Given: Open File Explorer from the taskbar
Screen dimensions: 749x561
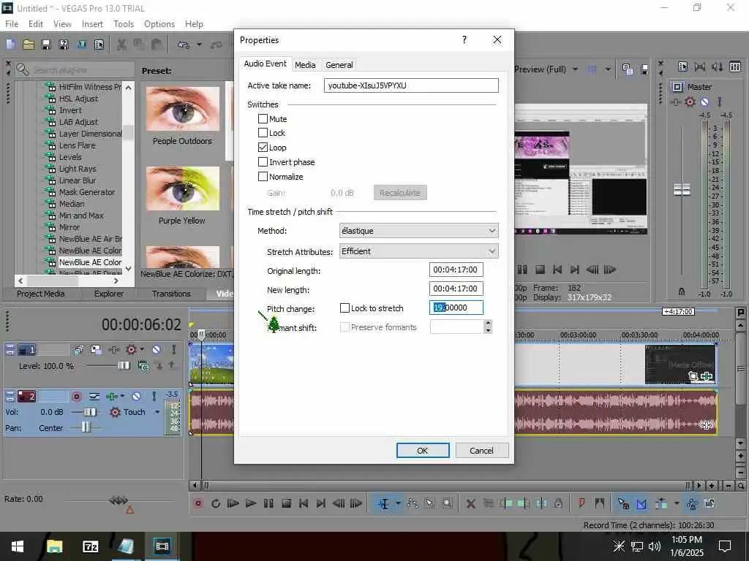Looking at the screenshot, I should click(x=54, y=546).
